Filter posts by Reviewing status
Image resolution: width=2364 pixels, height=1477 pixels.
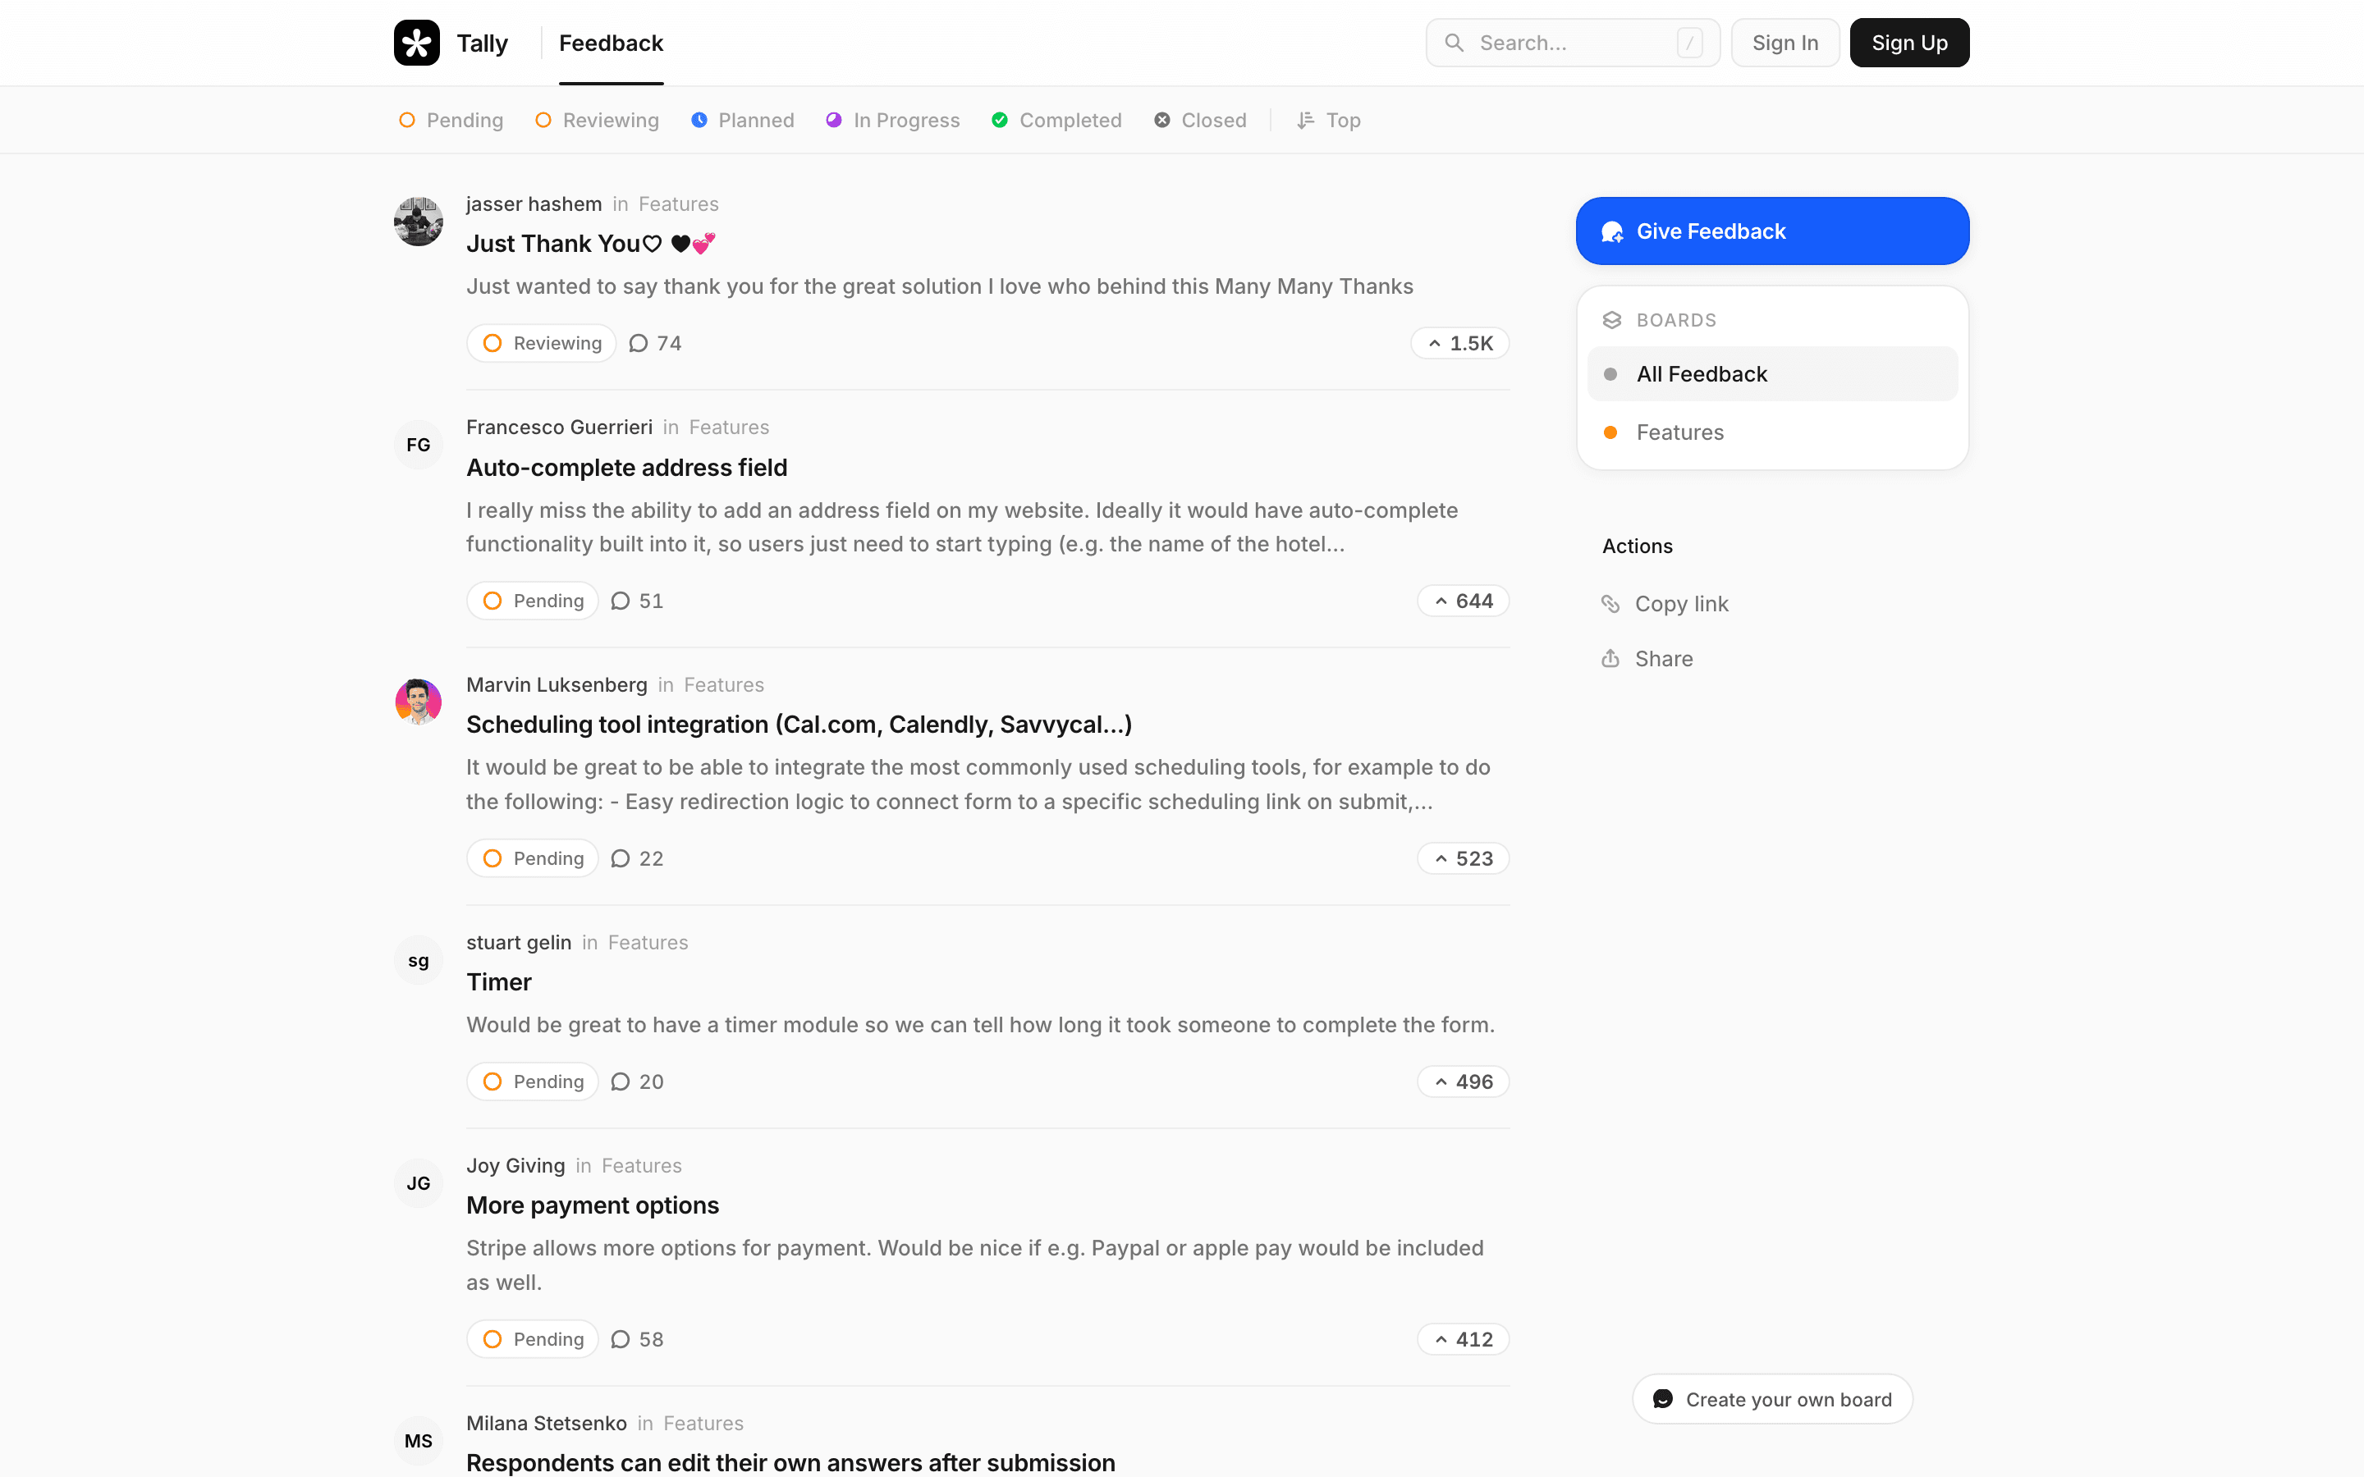[x=597, y=120]
